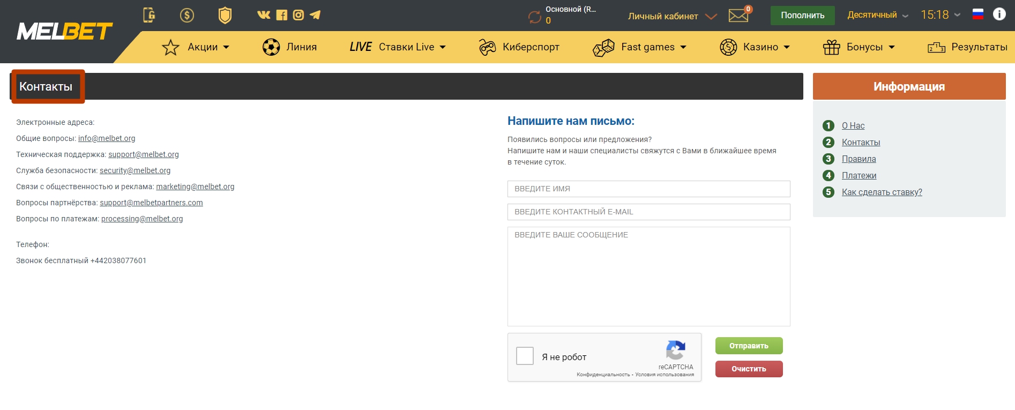
Task: Expand the Казино menu
Action: 755,47
